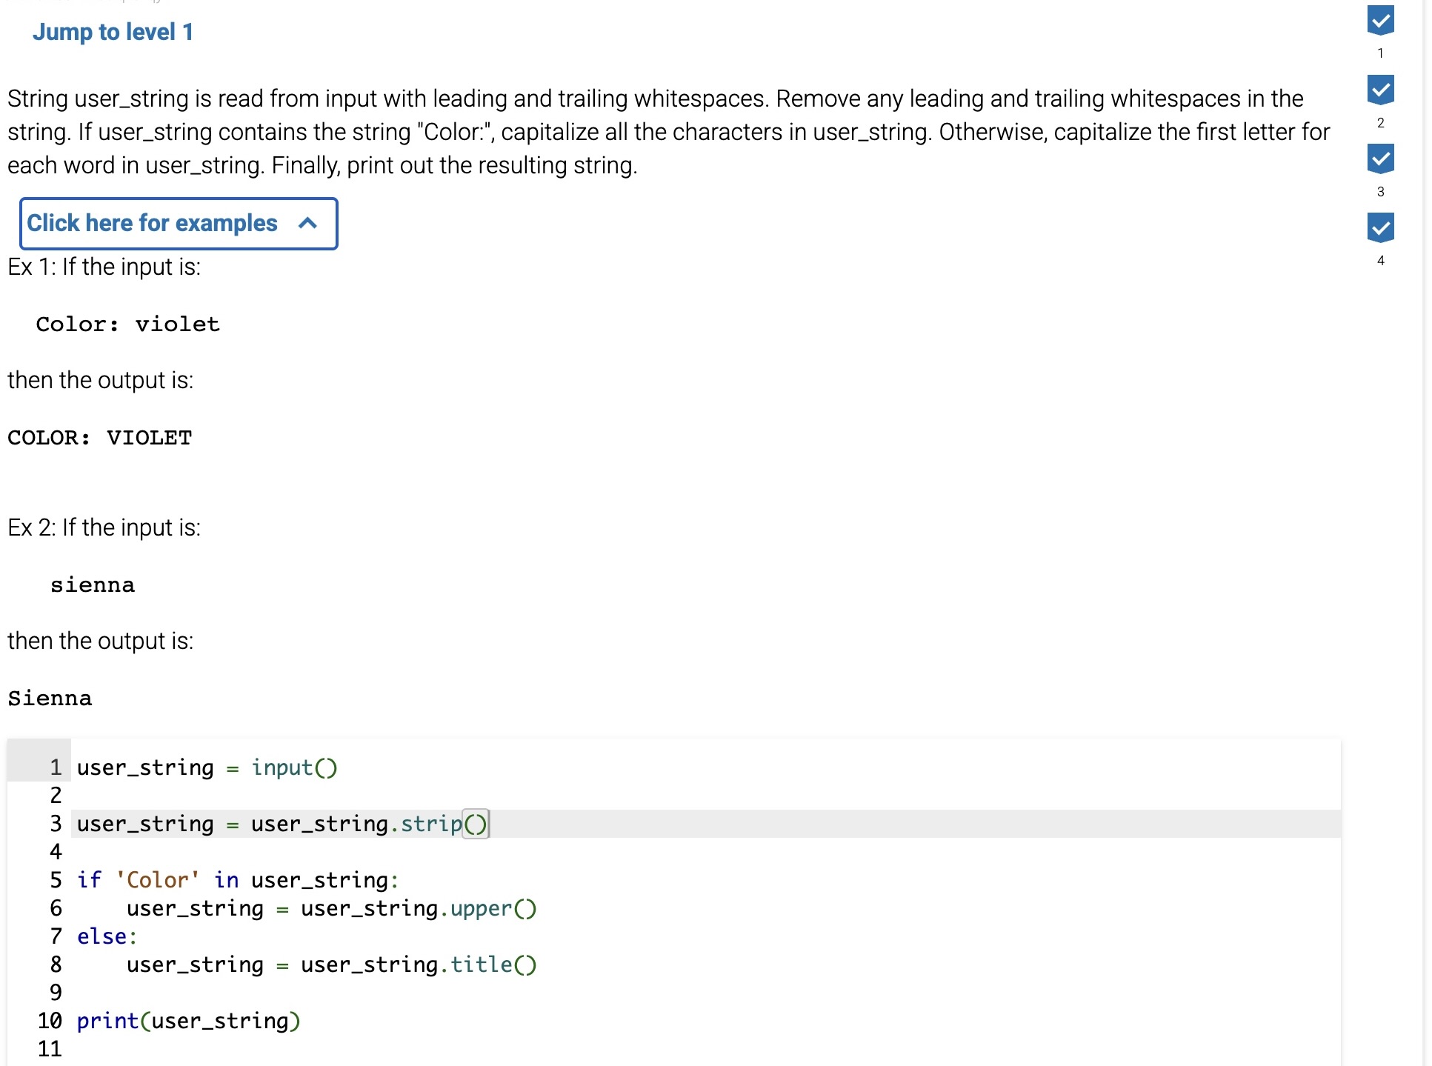Select the level 2 checkmark badge
Viewport: 1432px width, 1066px height.
(x=1380, y=90)
